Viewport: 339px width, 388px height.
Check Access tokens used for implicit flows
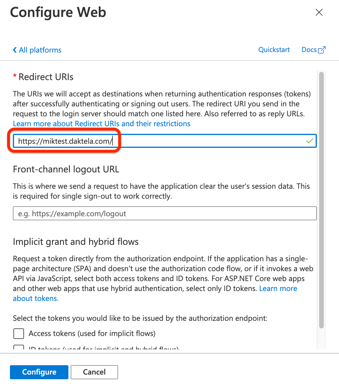(18, 333)
